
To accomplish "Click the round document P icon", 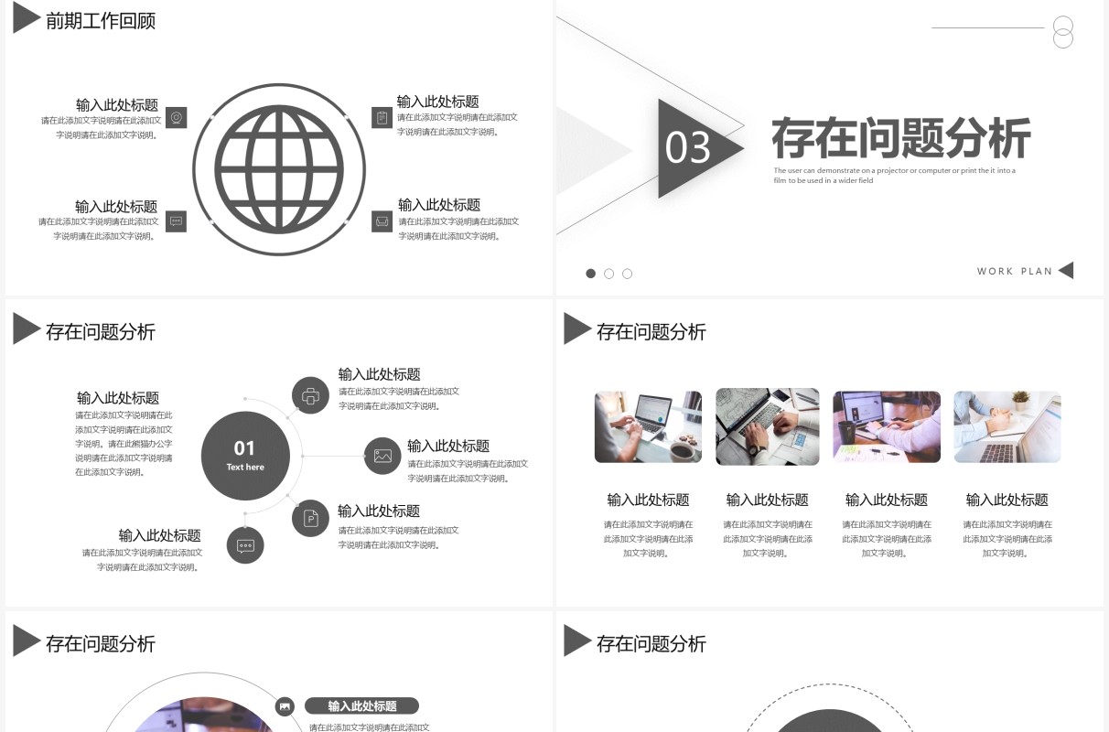I will tap(310, 519).
